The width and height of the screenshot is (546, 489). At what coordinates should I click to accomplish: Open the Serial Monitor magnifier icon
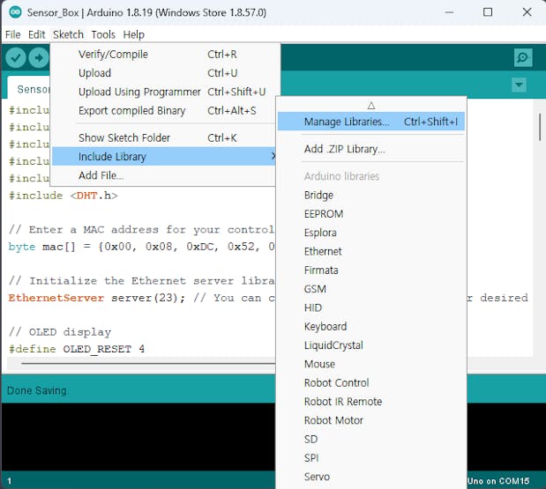pos(523,57)
